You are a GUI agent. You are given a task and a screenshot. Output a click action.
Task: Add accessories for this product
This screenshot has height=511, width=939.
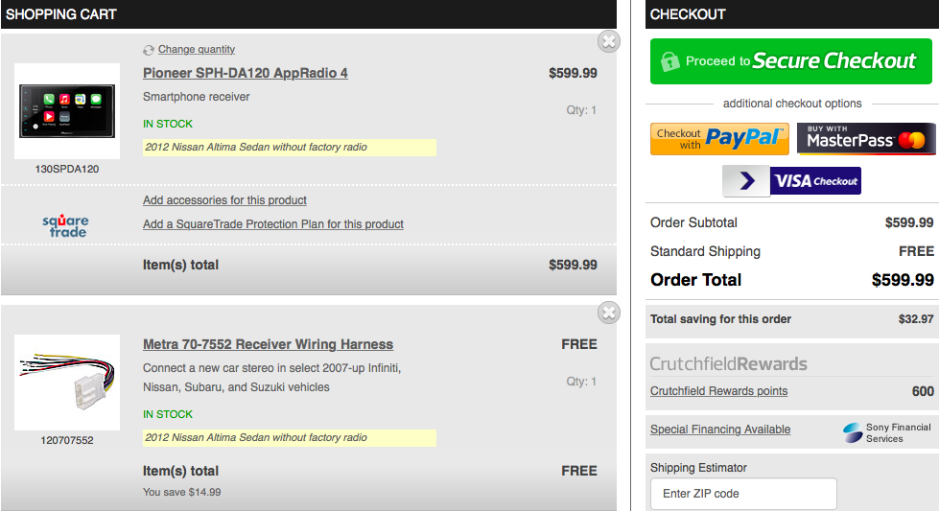coord(224,200)
